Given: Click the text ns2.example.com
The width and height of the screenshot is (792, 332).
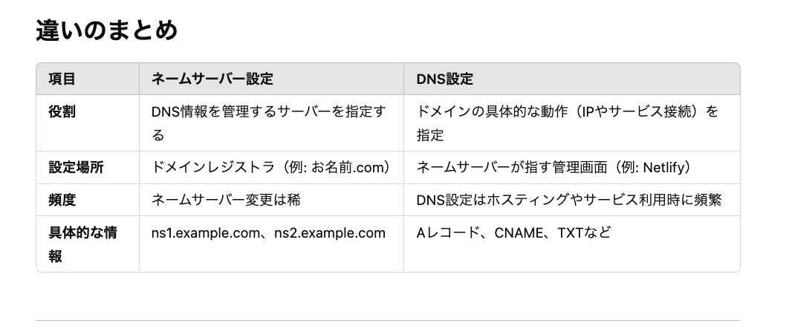Looking at the screenshot, I should 330,233.
